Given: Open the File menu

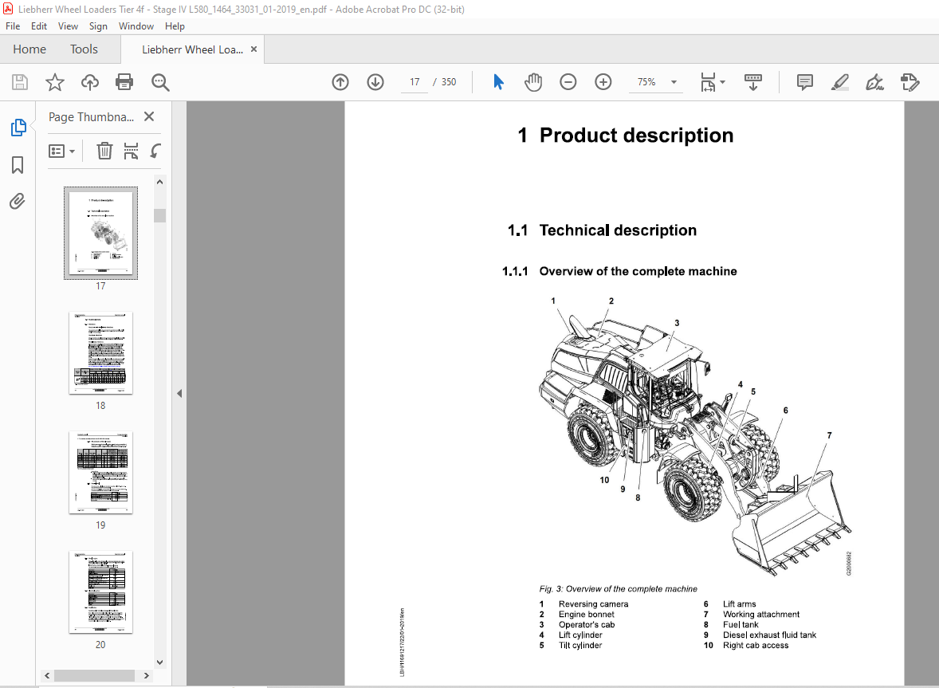Looking at the screenshot, I should [x=13, y=26].
